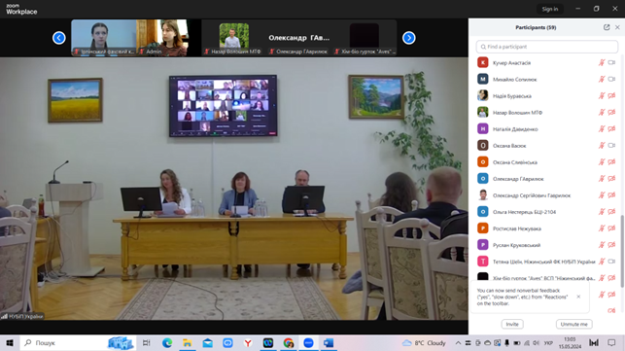Open Microsoft Word from taskbar
The height and width of the screenshot is (351, 625).
coord(329,343)
